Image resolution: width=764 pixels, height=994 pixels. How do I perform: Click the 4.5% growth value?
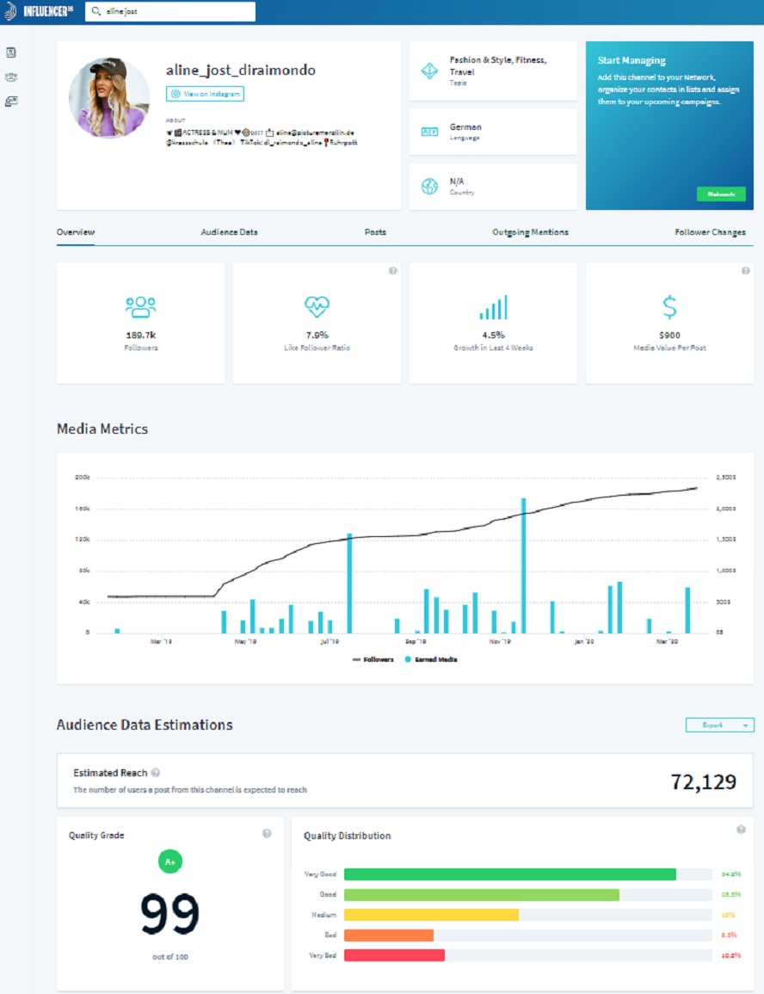(x=494, y=335)
